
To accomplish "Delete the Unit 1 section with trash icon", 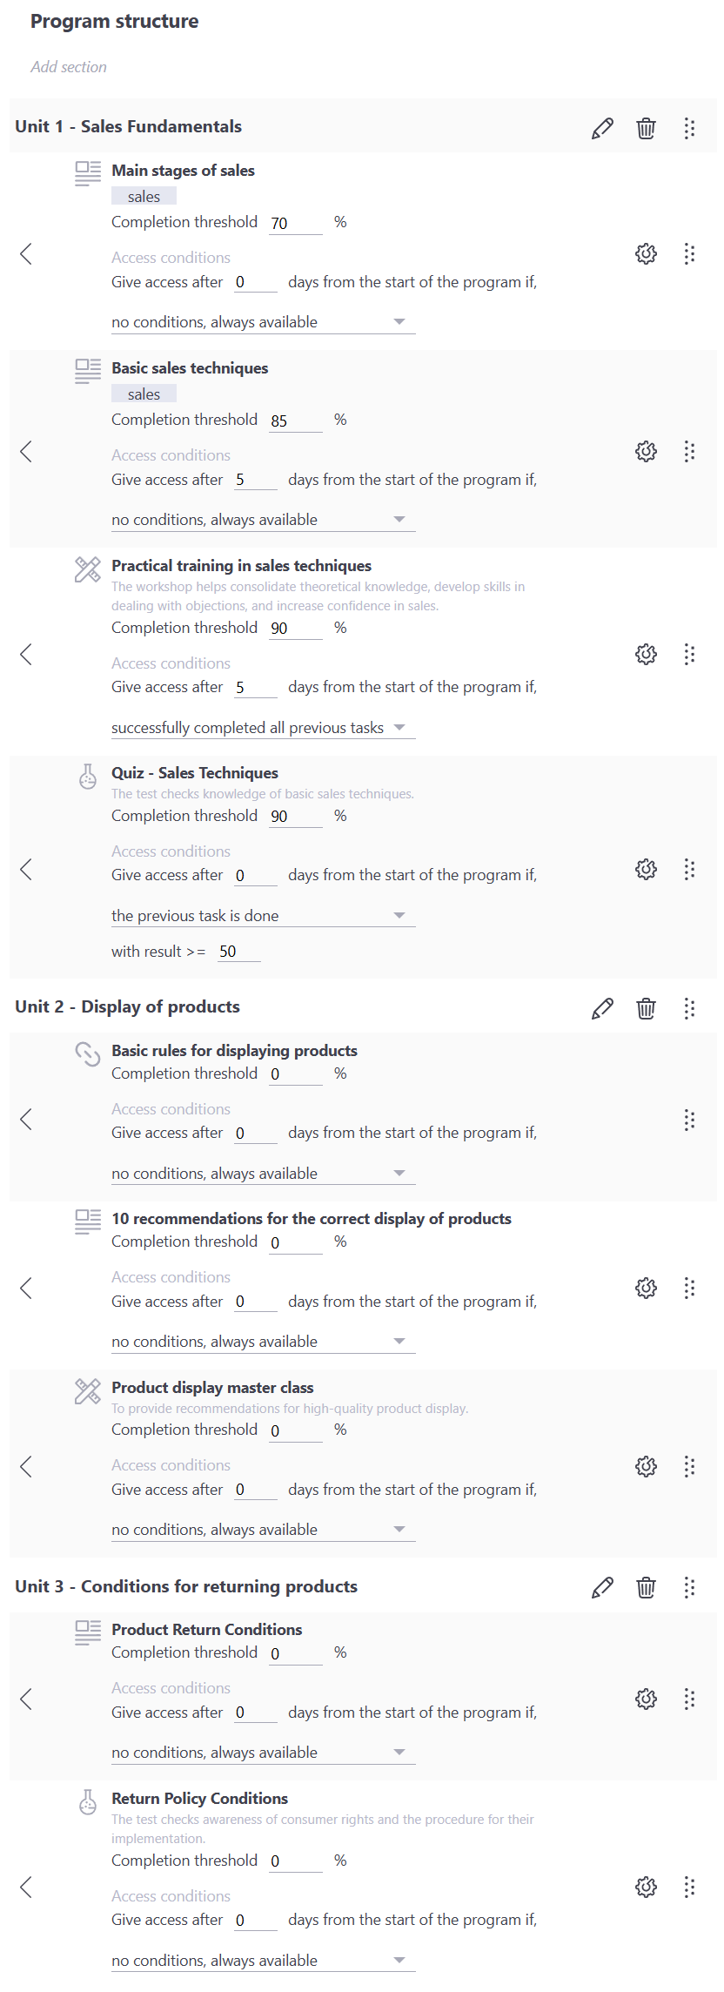I will [x=646, y=129].
